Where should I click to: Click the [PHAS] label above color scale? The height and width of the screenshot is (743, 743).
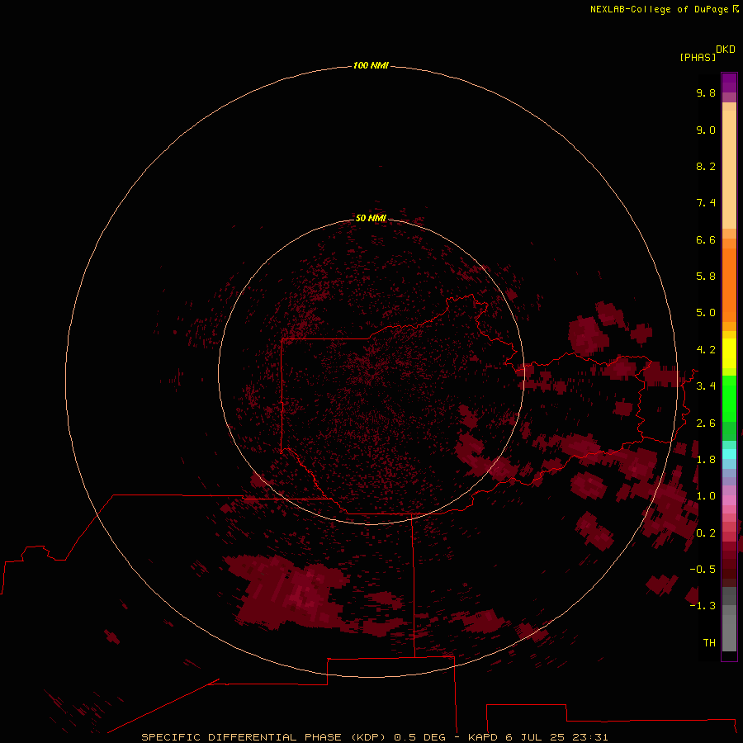pyautogui.click(x=698, y=57)
